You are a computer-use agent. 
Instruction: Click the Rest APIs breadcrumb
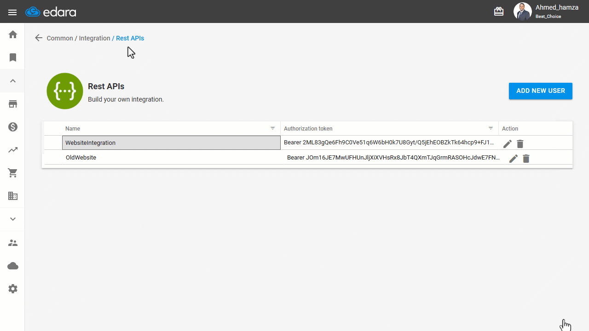click(x=130, y=38)
